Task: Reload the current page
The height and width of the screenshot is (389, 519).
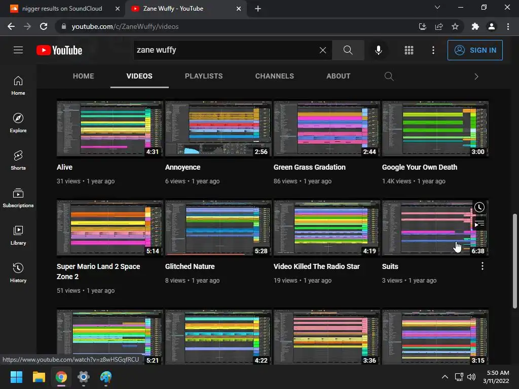Action: point(44,26)
